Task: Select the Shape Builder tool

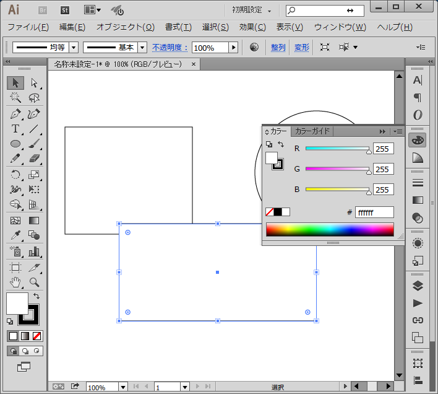Action: point(15,204)
